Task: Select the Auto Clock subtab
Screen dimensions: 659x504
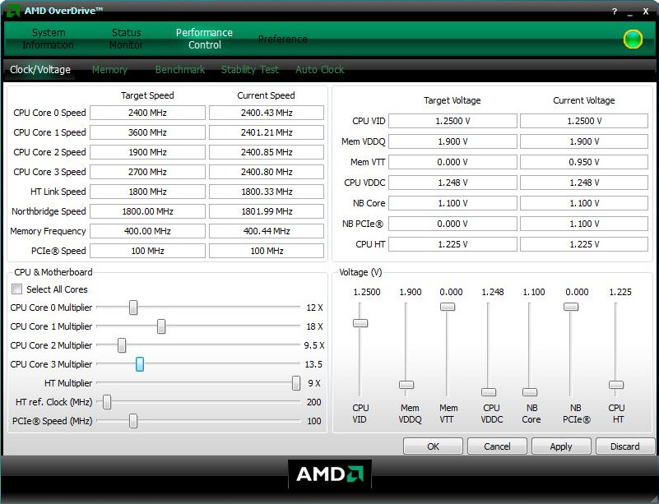Action: (x=319, y=70)
